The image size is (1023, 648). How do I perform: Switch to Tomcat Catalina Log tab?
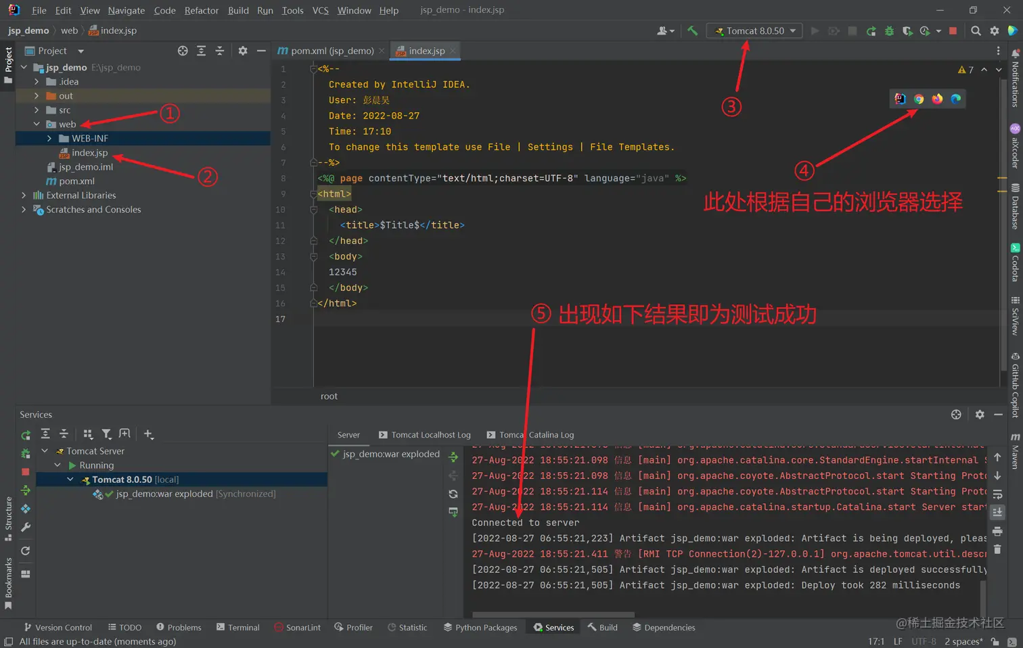[531, 435]
